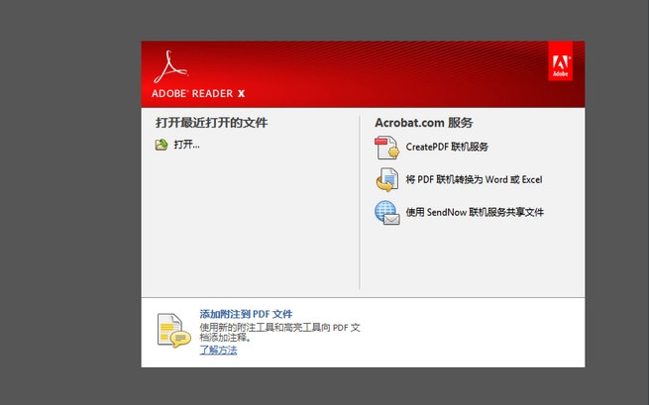Select the Acrobat.com 服务 heading

coord(424,123)
